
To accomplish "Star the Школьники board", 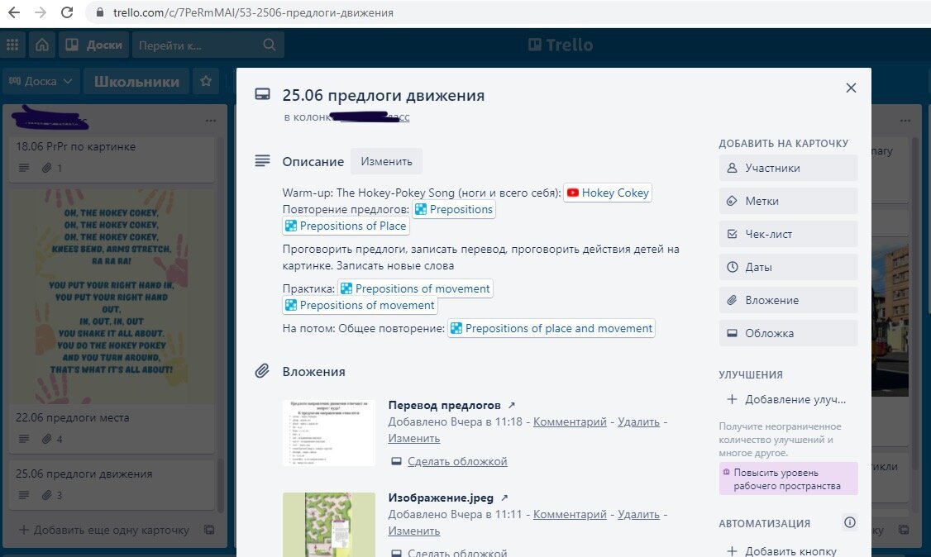I will tap(206, 81).
